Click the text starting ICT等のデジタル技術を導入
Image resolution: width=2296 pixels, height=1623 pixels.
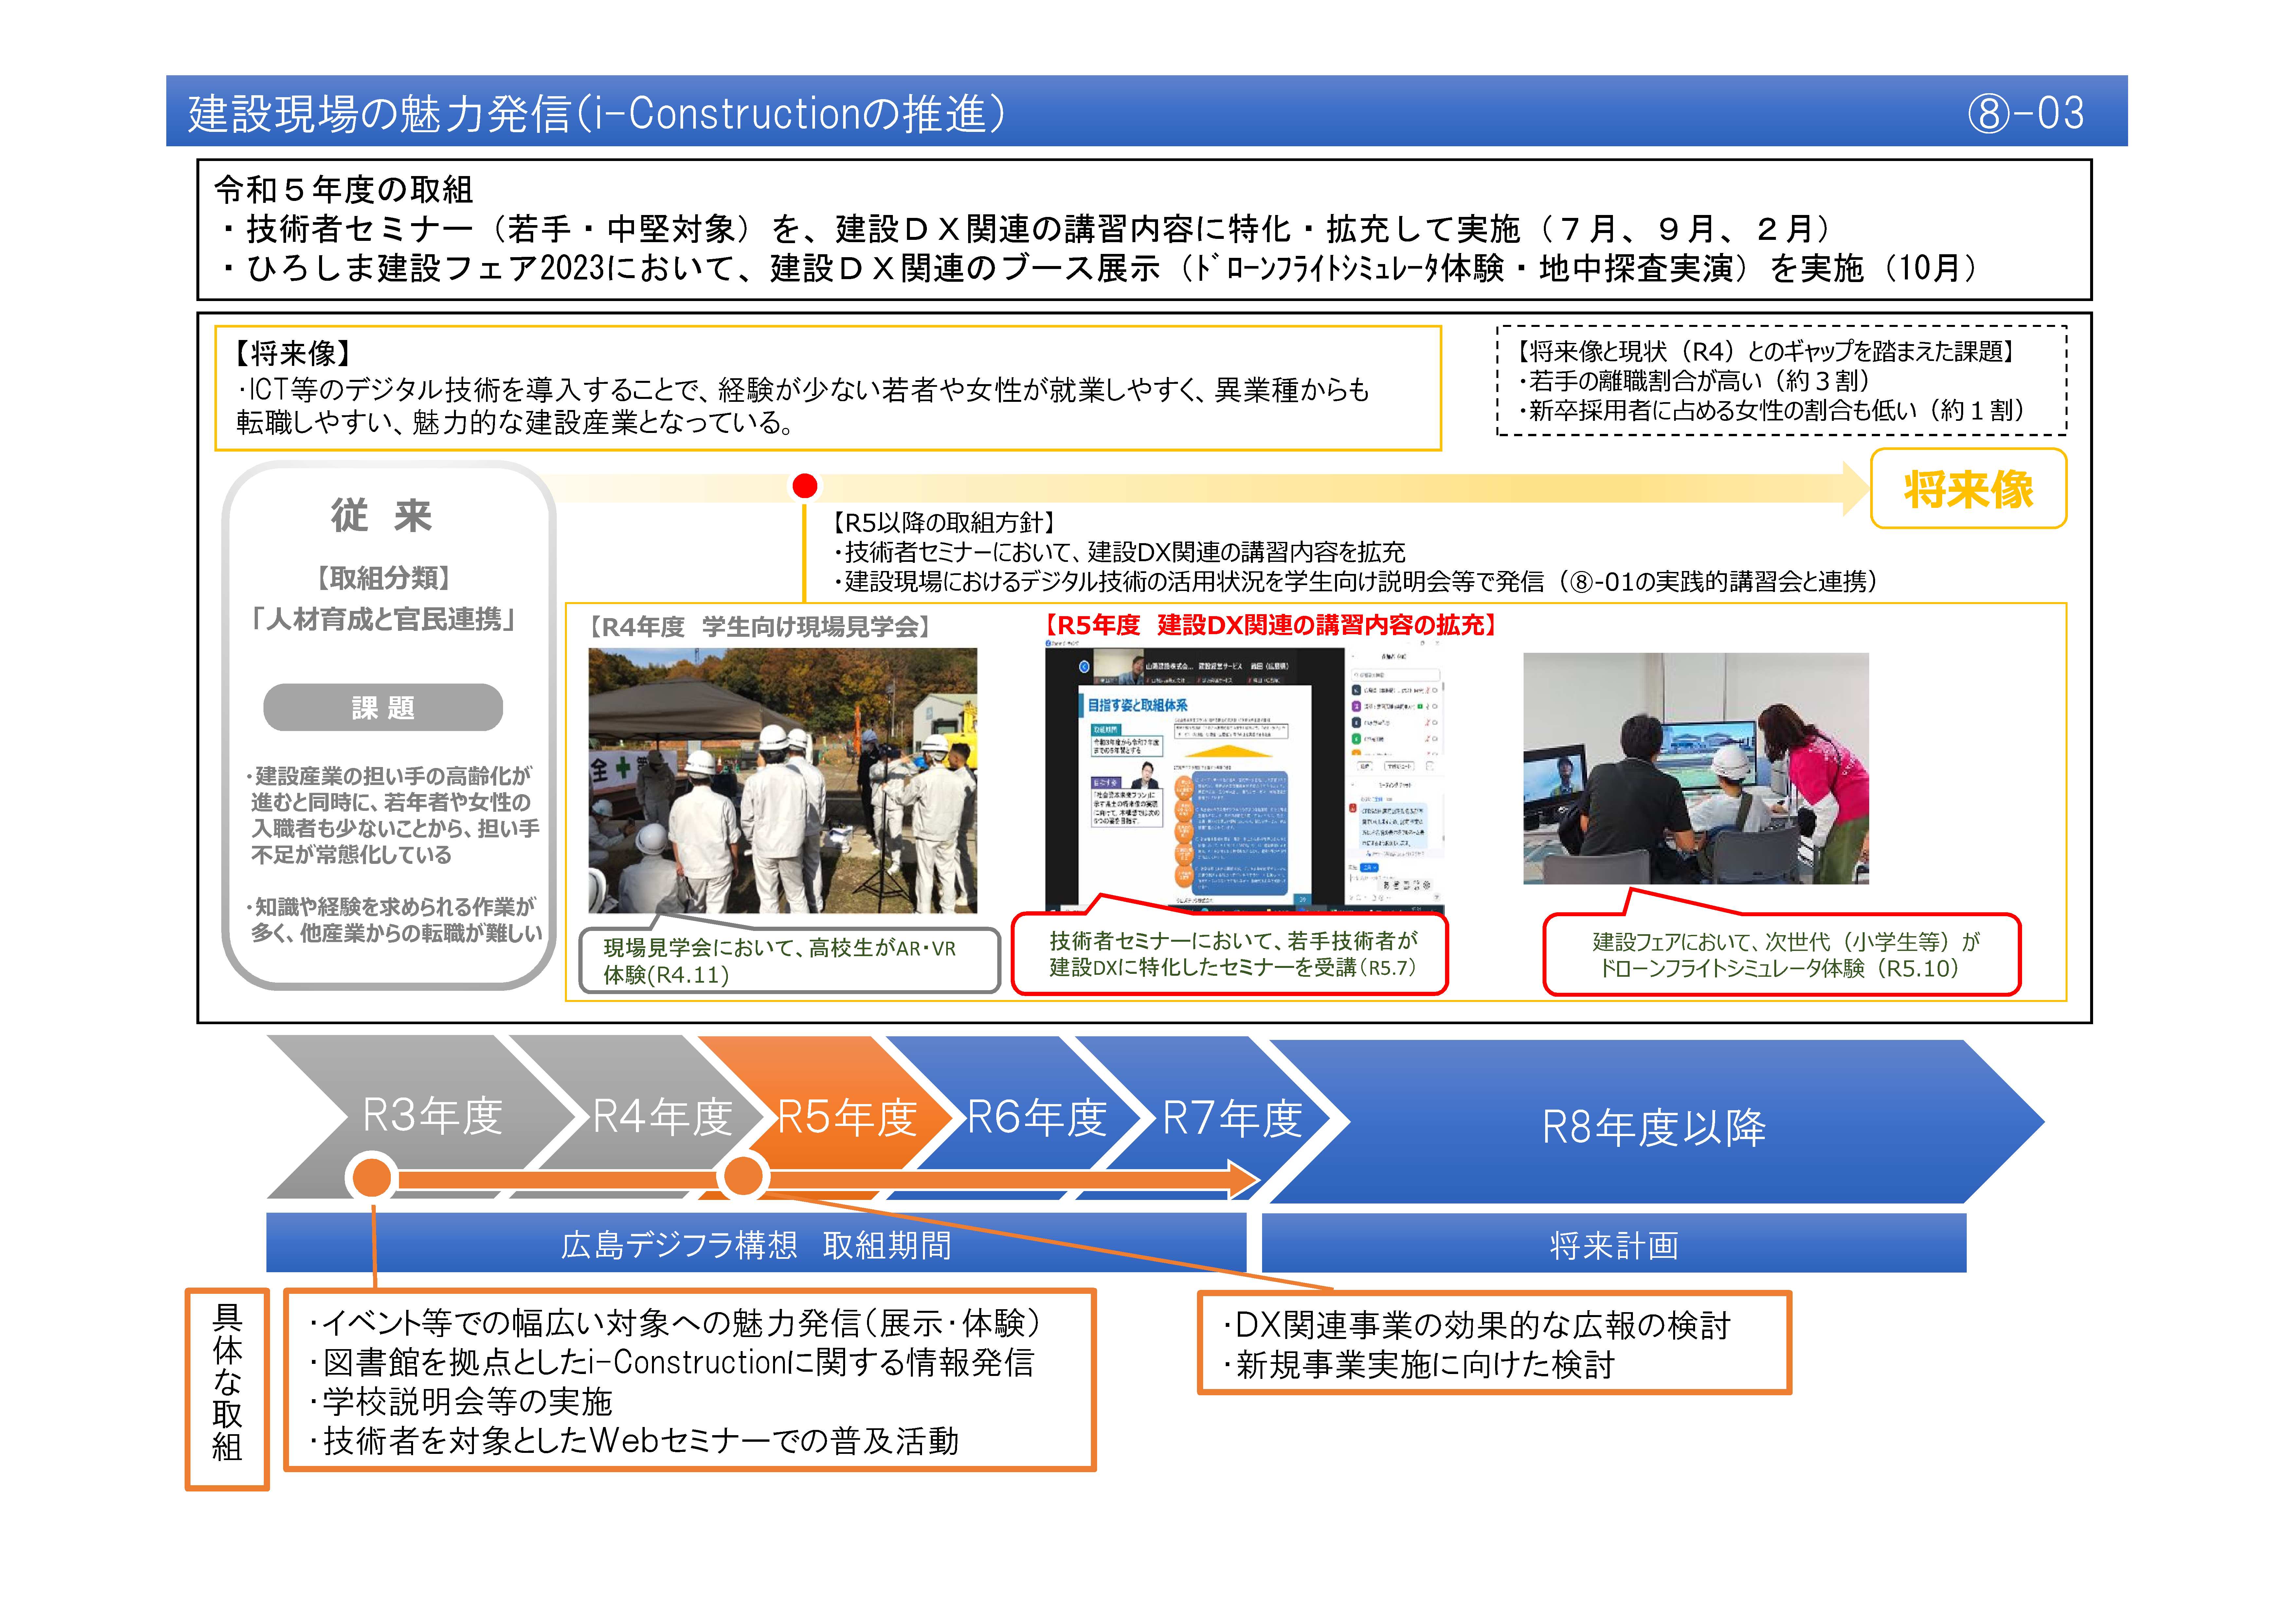point(803,406)
